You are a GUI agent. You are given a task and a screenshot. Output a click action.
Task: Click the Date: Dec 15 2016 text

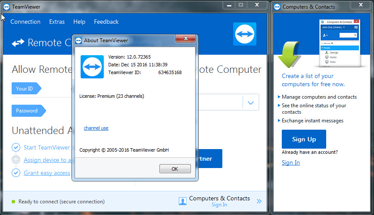point(137,65)
